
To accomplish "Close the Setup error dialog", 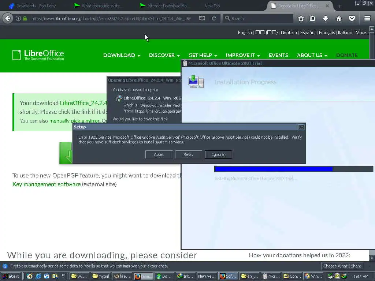I will [x=301, y=127].
